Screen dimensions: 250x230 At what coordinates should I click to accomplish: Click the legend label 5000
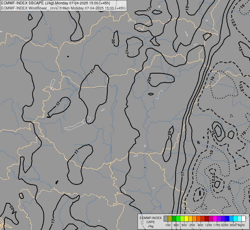pyautogui.click(x=241, y=225)
